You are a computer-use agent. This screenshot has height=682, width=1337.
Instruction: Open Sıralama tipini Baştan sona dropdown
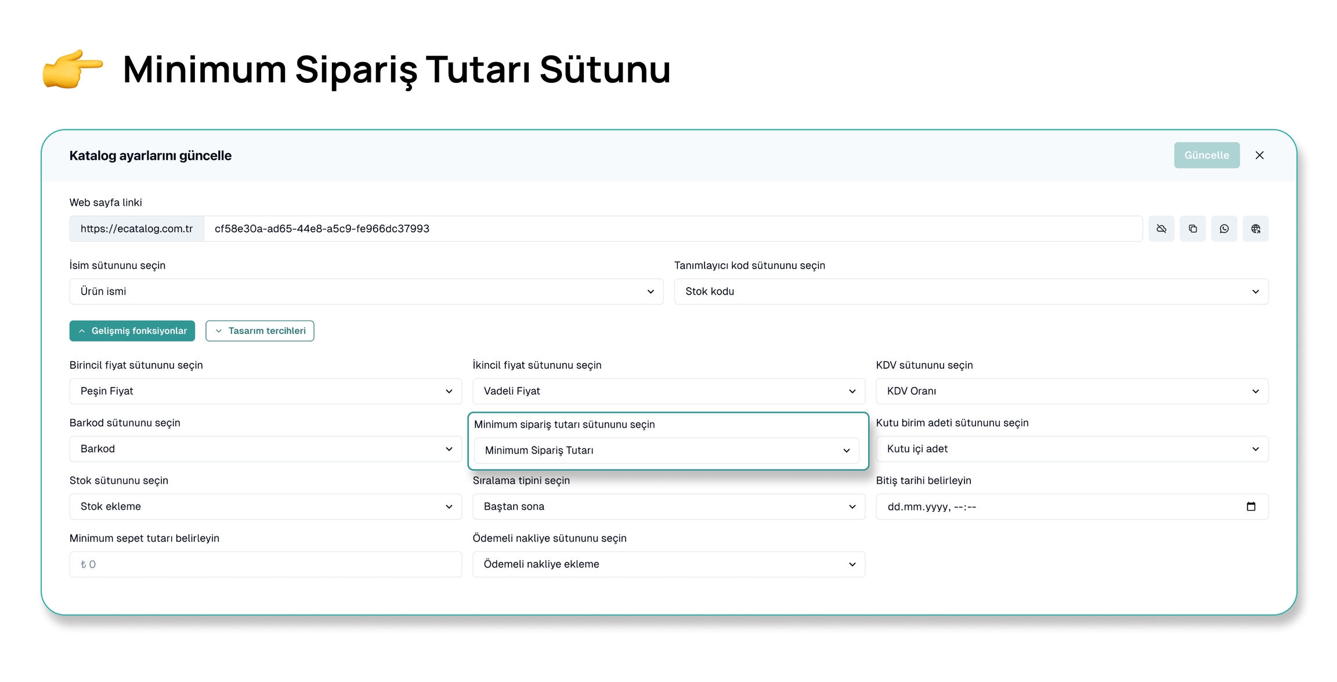click(668, 506)
